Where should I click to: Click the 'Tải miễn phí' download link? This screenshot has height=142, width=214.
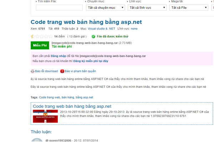62,47
